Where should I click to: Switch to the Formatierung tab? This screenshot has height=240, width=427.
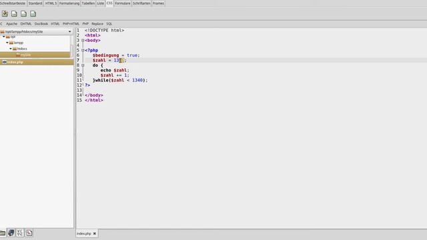(69, 3)
